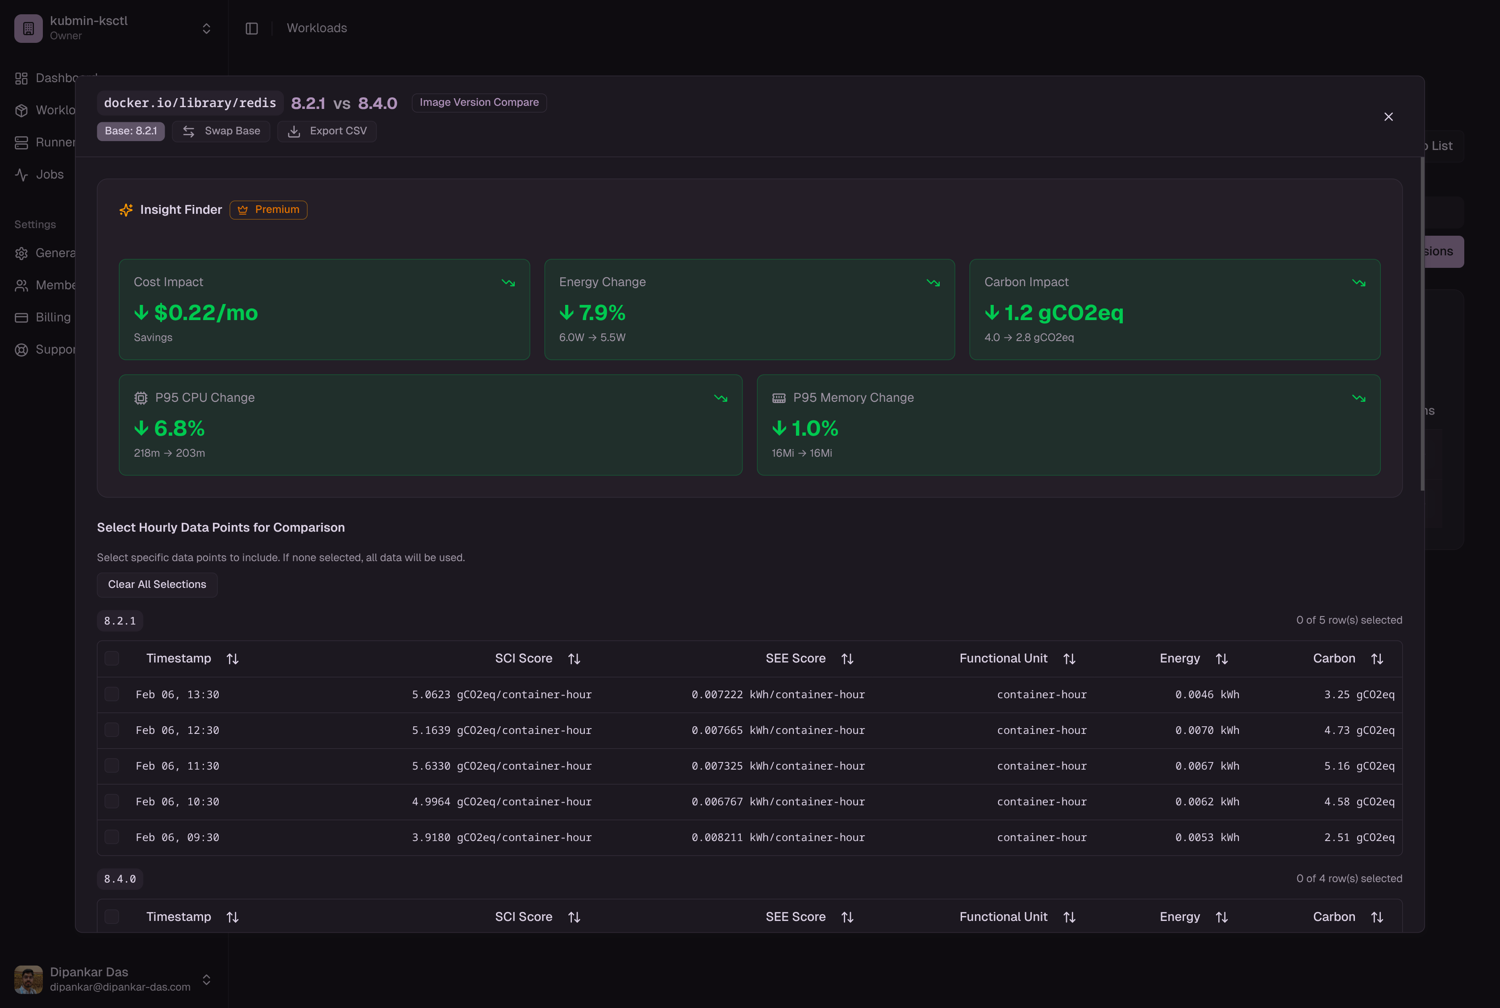1500x1008 pixels.
Task: Sort 8.2.1 table by Timestamp
Action: pos(233,659)
